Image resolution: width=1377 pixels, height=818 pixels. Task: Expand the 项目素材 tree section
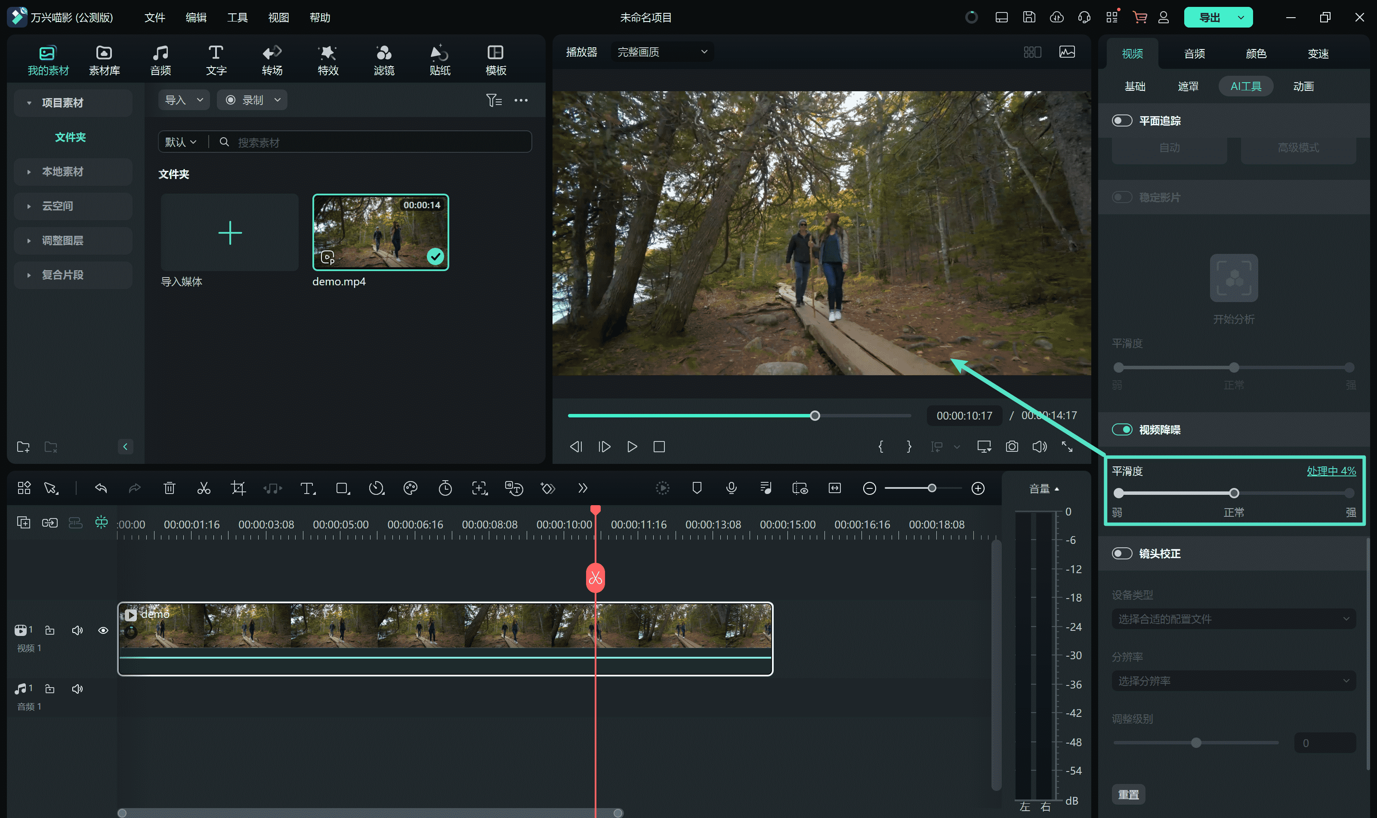(x=73, y=102)
